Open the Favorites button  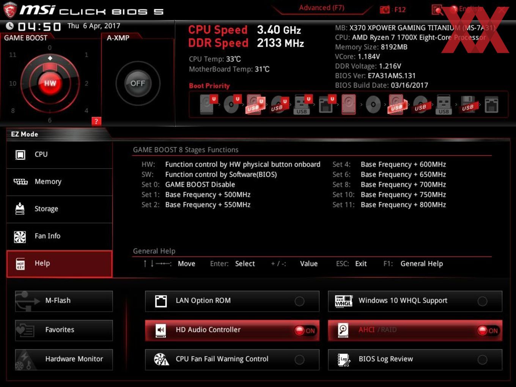click(64, 330)
